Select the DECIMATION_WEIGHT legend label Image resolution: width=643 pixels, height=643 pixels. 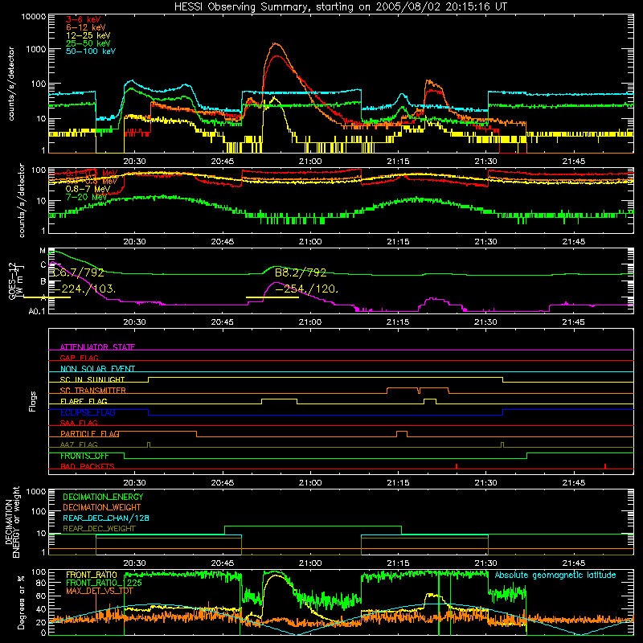102,507
